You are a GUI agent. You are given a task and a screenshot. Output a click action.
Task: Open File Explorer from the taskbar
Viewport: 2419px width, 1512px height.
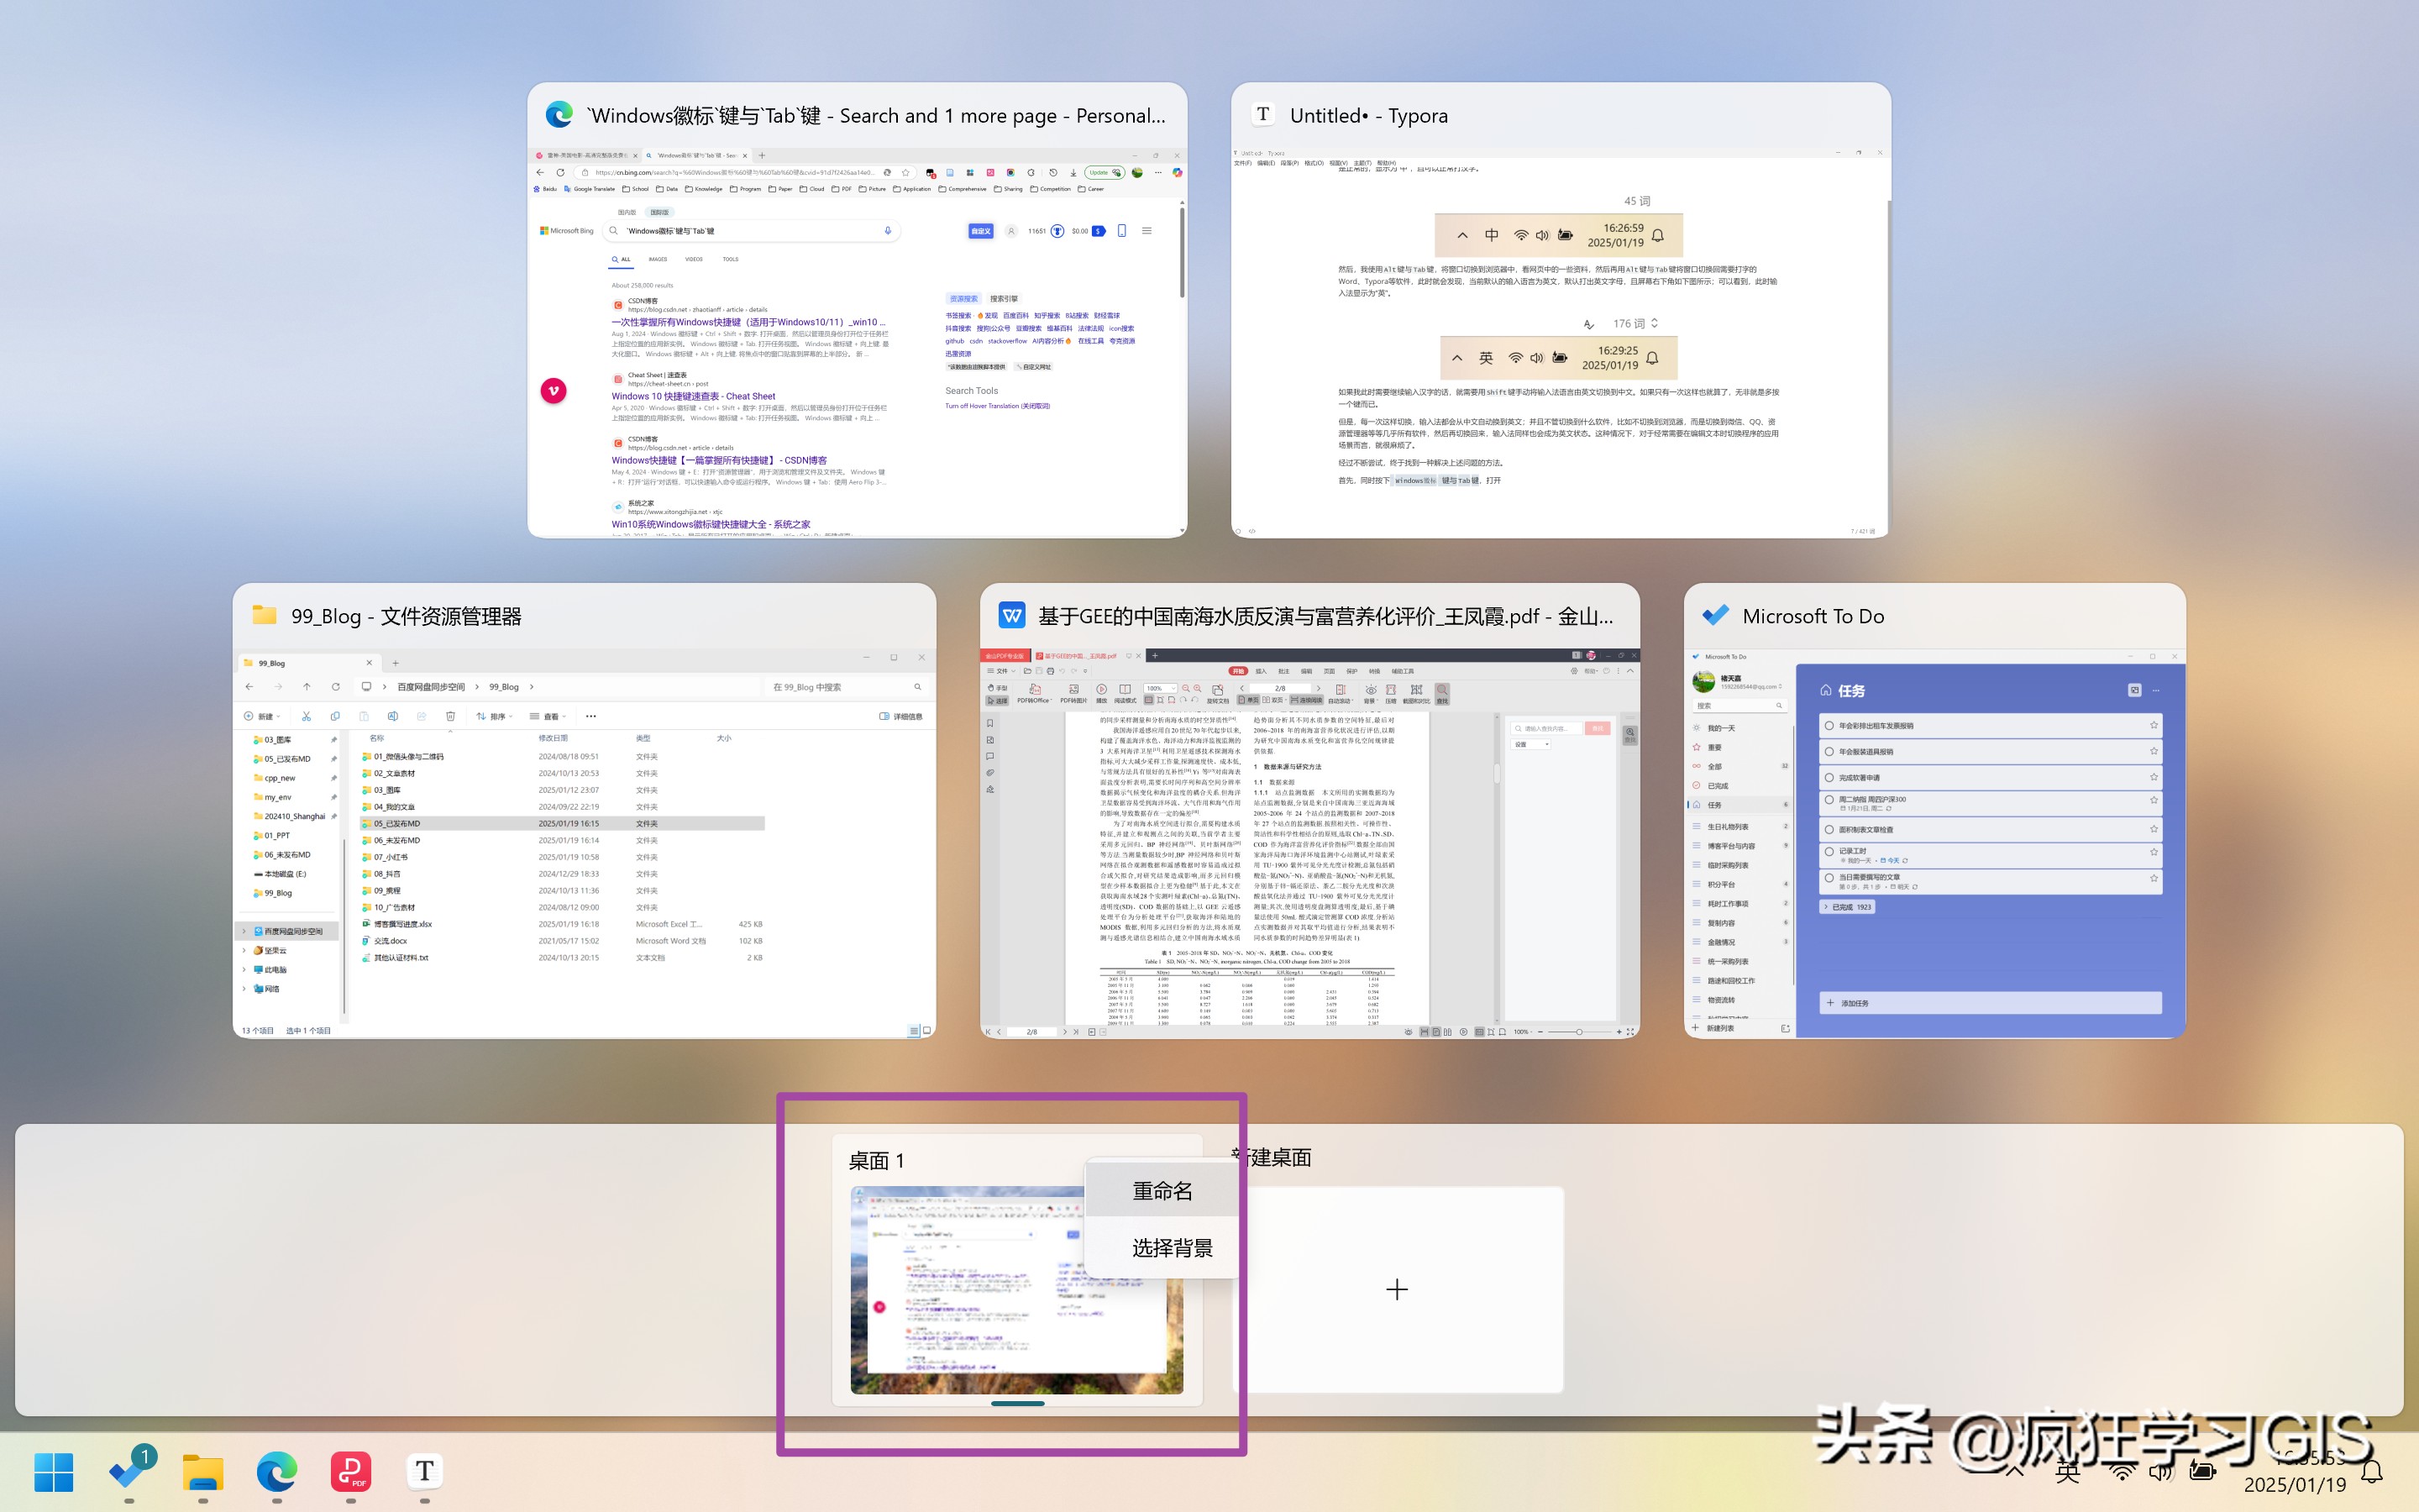coord(203,1472)
